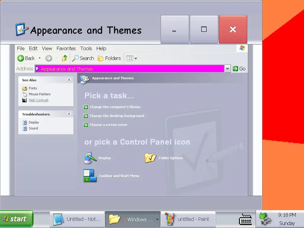Click the address bar page icon

(37, 69)
